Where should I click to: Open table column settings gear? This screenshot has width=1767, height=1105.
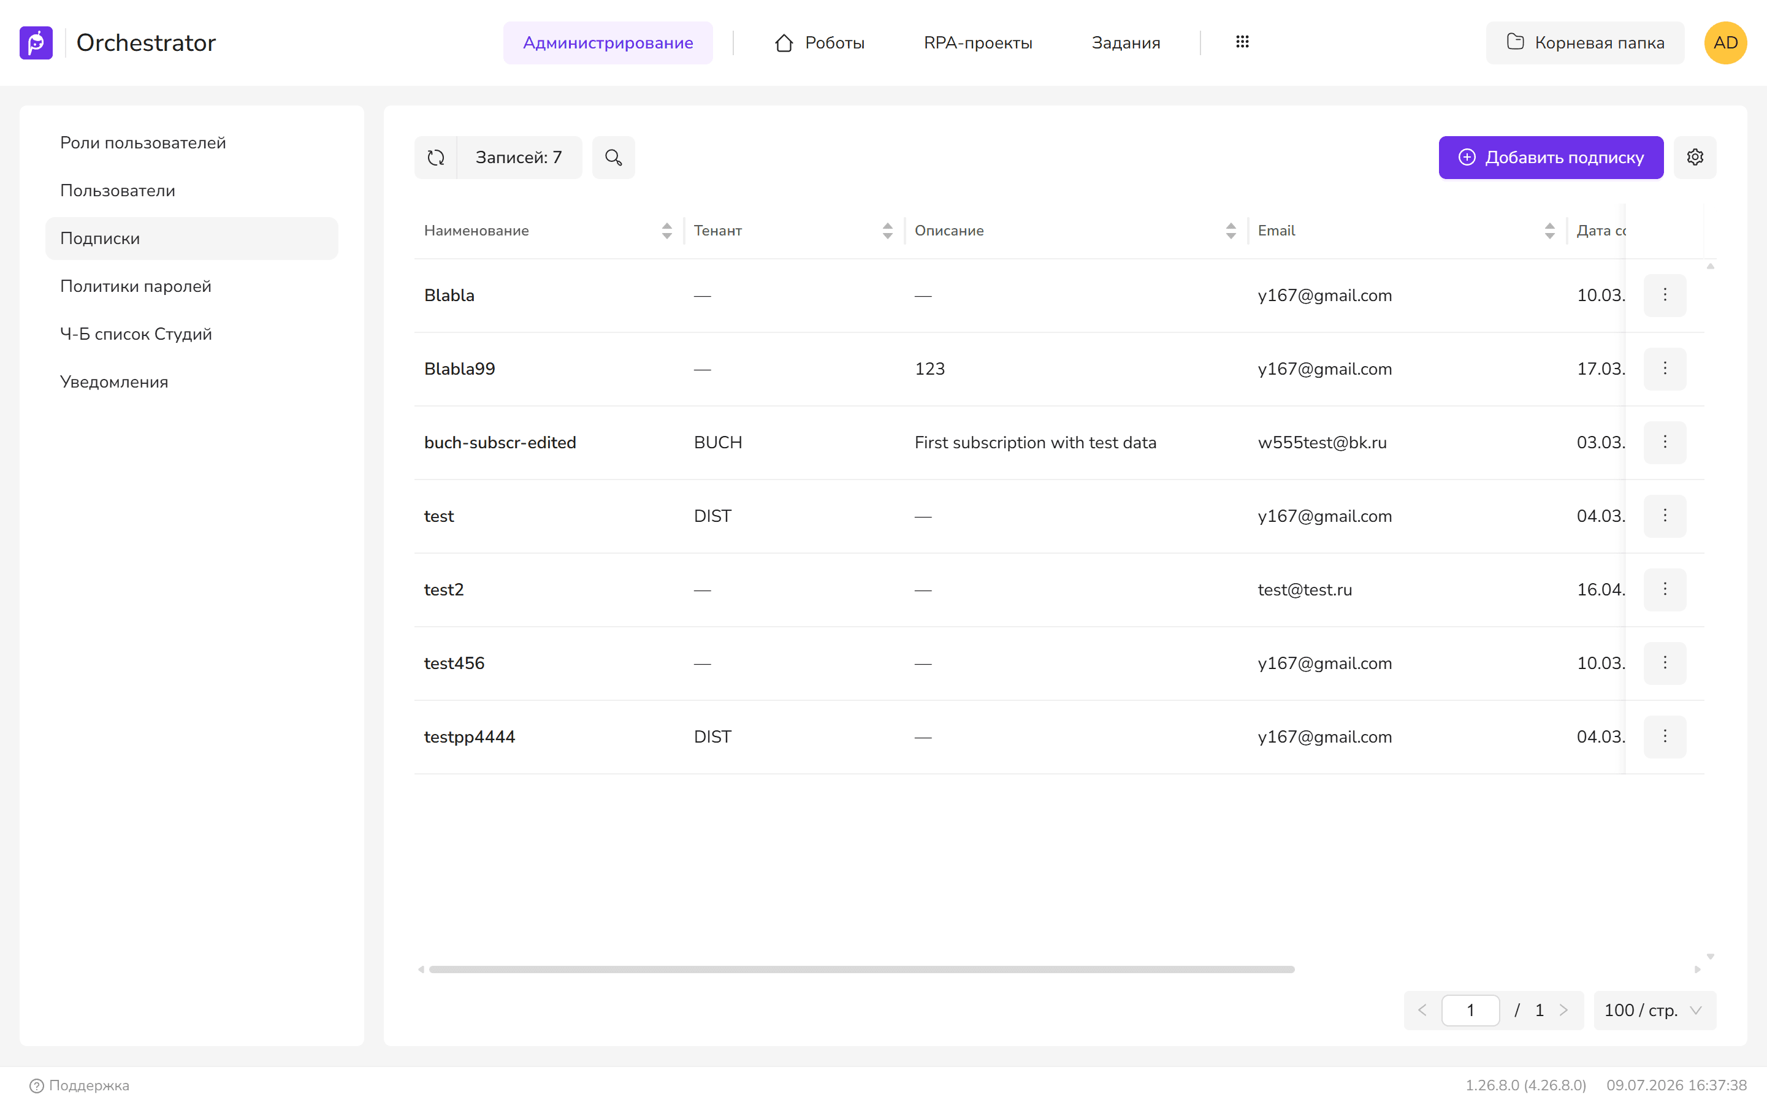[x=1695, y=157]
